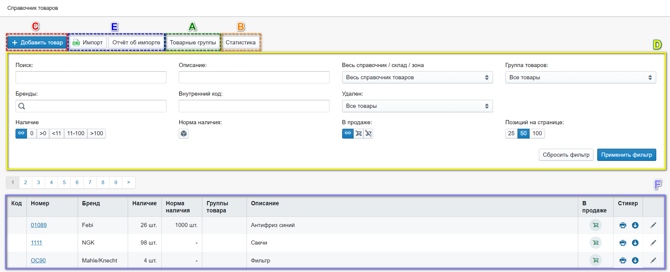Select the cart icon in В продаже filter

pyautogui.click(x=359, y=133)
